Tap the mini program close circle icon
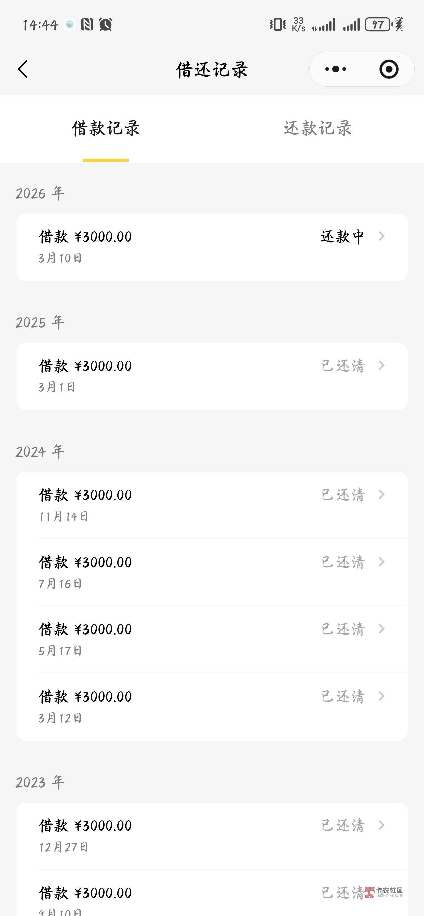Image resolution: width=424 pixels, height=916 pixels. point(388,69)
